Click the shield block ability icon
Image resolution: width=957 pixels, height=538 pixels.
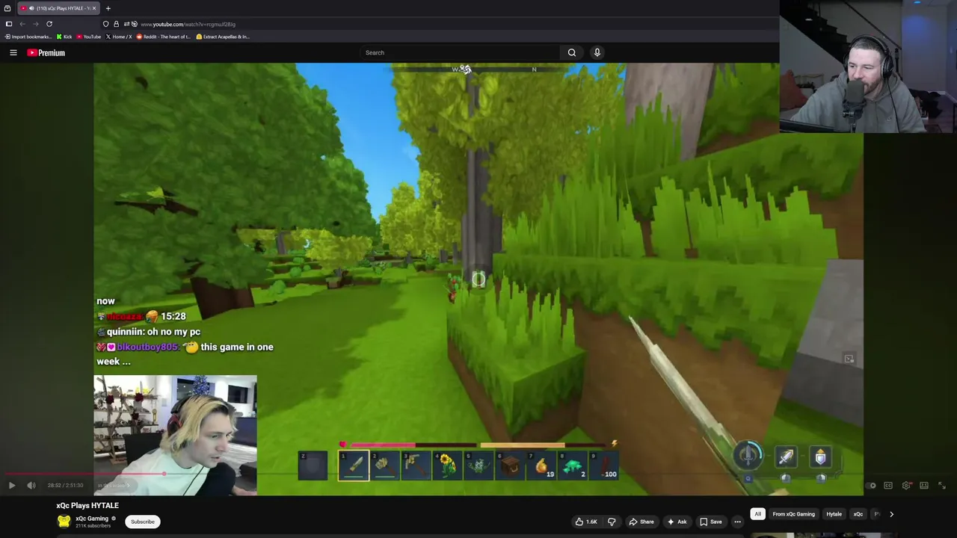point(820,457)
